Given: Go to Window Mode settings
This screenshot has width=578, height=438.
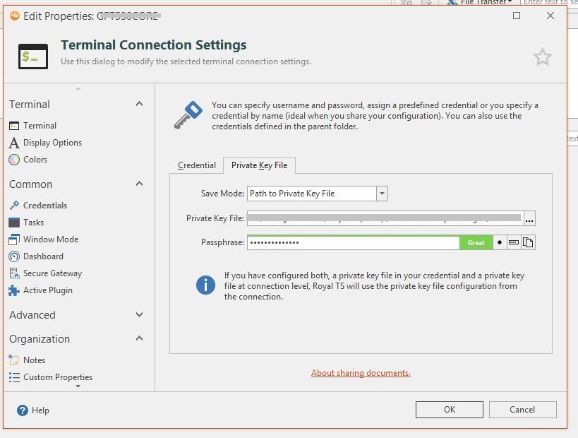Looking at the screenshot, I should pos(50,239).
